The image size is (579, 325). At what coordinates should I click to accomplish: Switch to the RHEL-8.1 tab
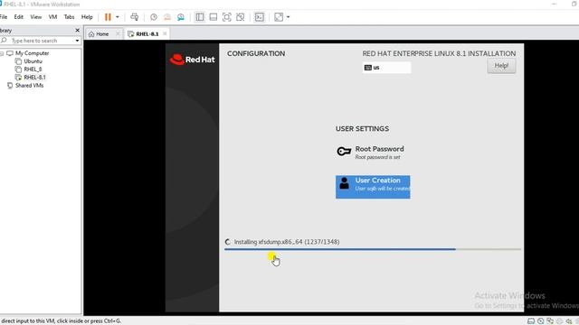pyautogui.click(x=144, y=34)
